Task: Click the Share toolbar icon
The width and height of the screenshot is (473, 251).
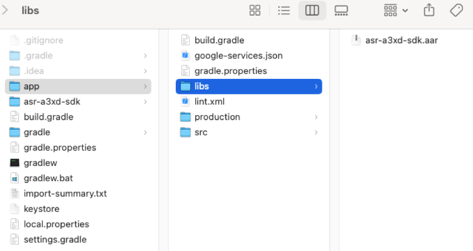Action: click(x=429, y=11)
